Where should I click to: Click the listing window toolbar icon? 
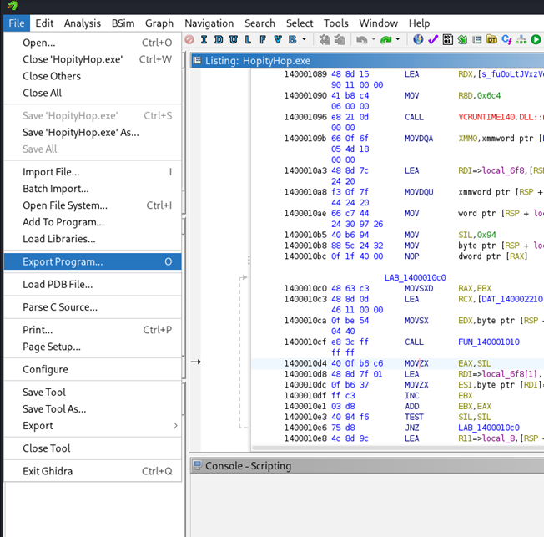(x=477, y=39)
